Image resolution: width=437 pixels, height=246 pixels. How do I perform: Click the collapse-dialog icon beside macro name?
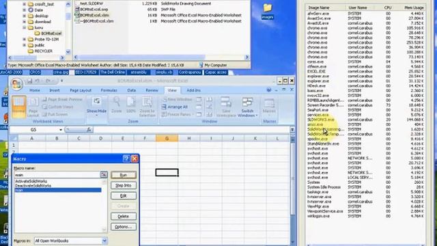click(x=104, y=175)
